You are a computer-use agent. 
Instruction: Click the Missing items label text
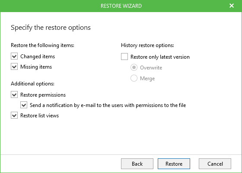36,67
